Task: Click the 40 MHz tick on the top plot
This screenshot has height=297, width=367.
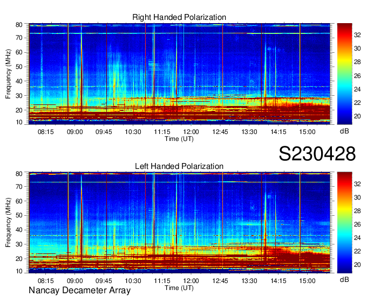Action: 19,81
